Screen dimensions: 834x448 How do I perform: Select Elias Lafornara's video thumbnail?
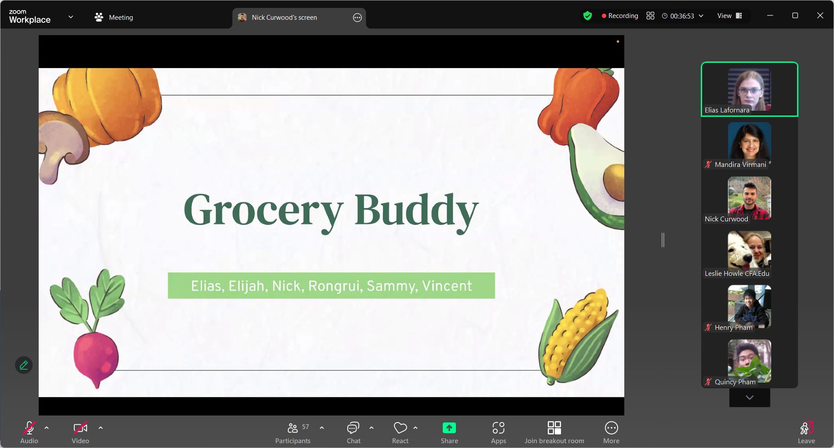(x=749, y=89)
